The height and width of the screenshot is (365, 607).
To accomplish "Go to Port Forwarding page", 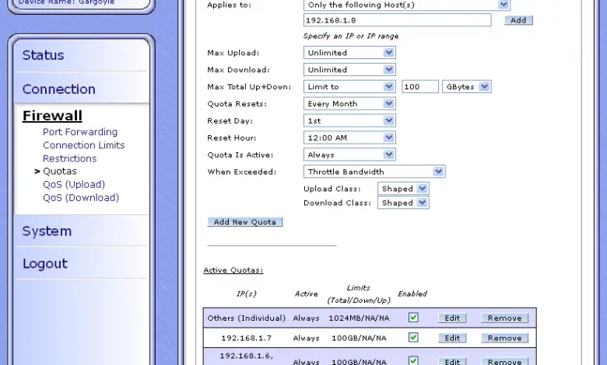I will pos(80,132).
